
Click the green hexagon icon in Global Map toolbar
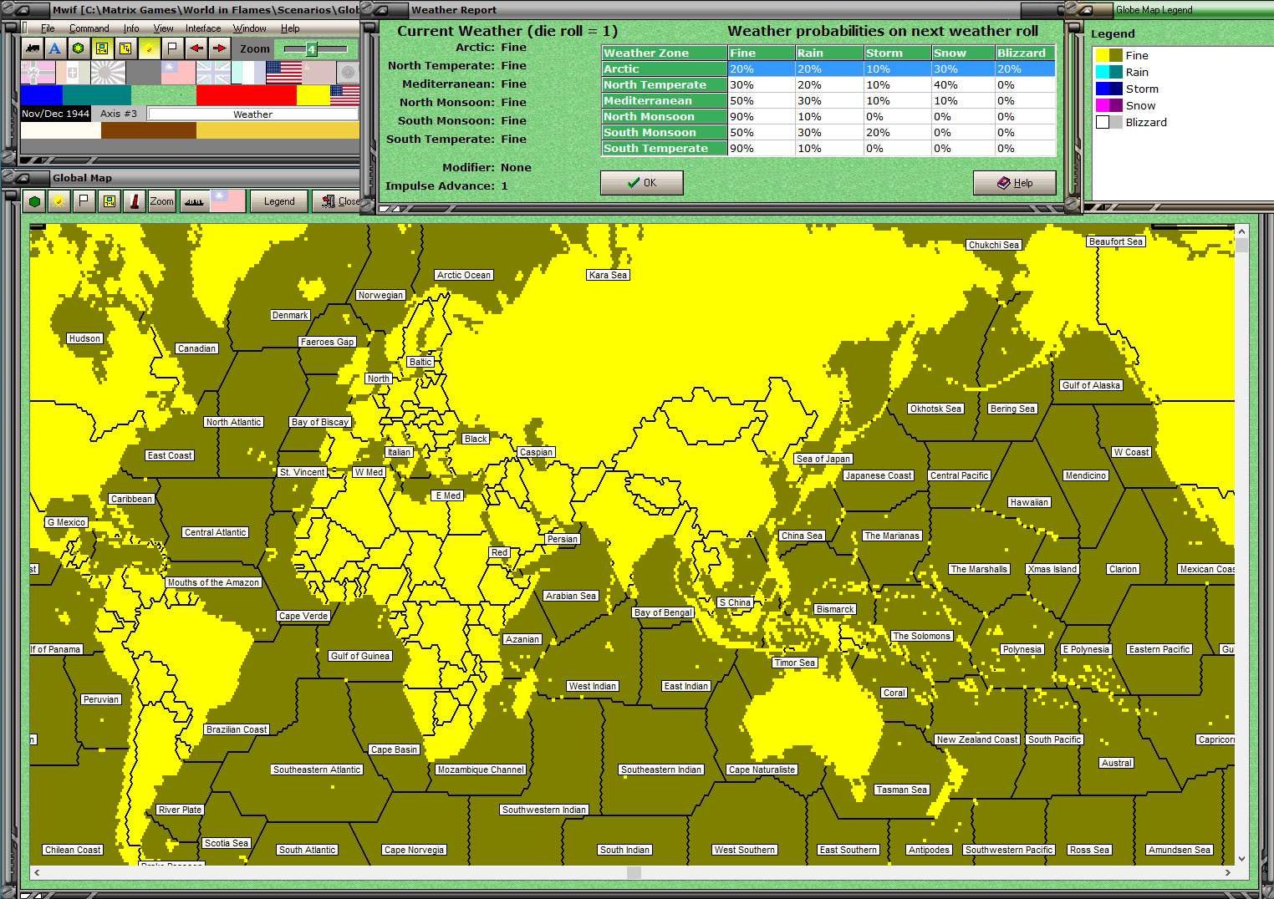[x=34, y=201]
